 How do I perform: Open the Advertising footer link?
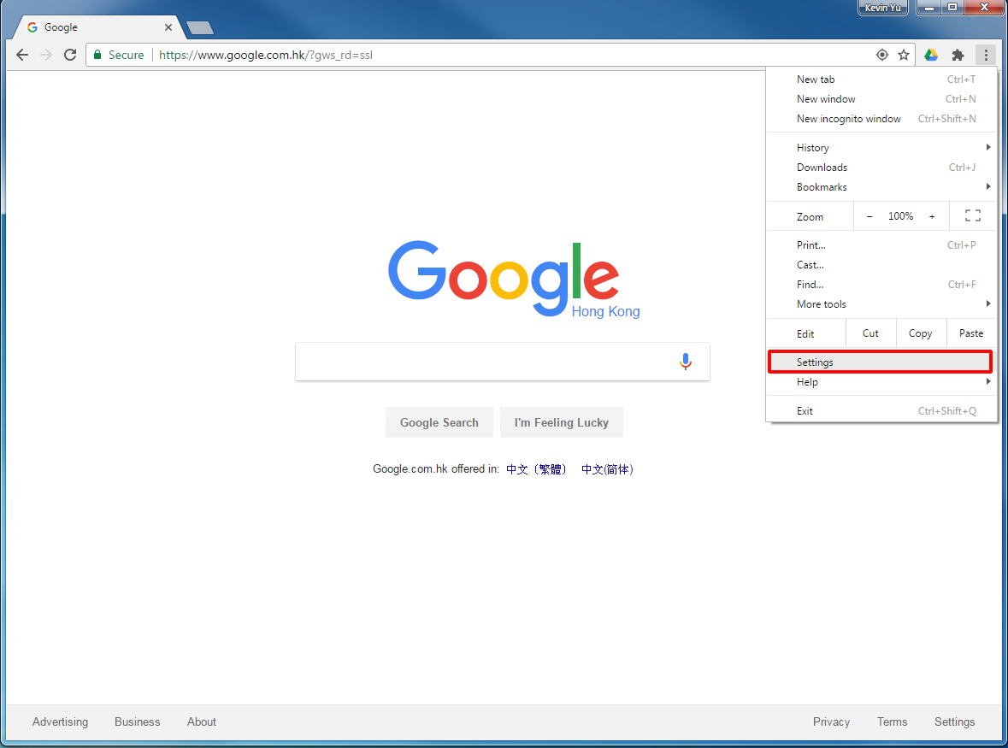point(61,721)
